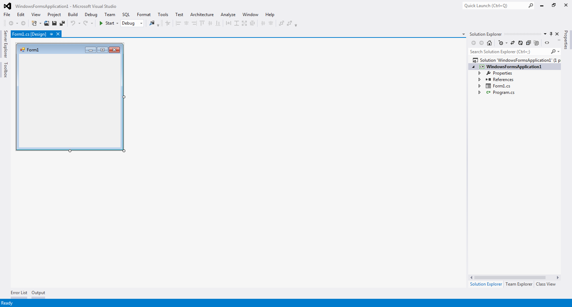Toggle the pin on Form1.cs [Design] tab

pyautogui.click(x=51, y=34)
